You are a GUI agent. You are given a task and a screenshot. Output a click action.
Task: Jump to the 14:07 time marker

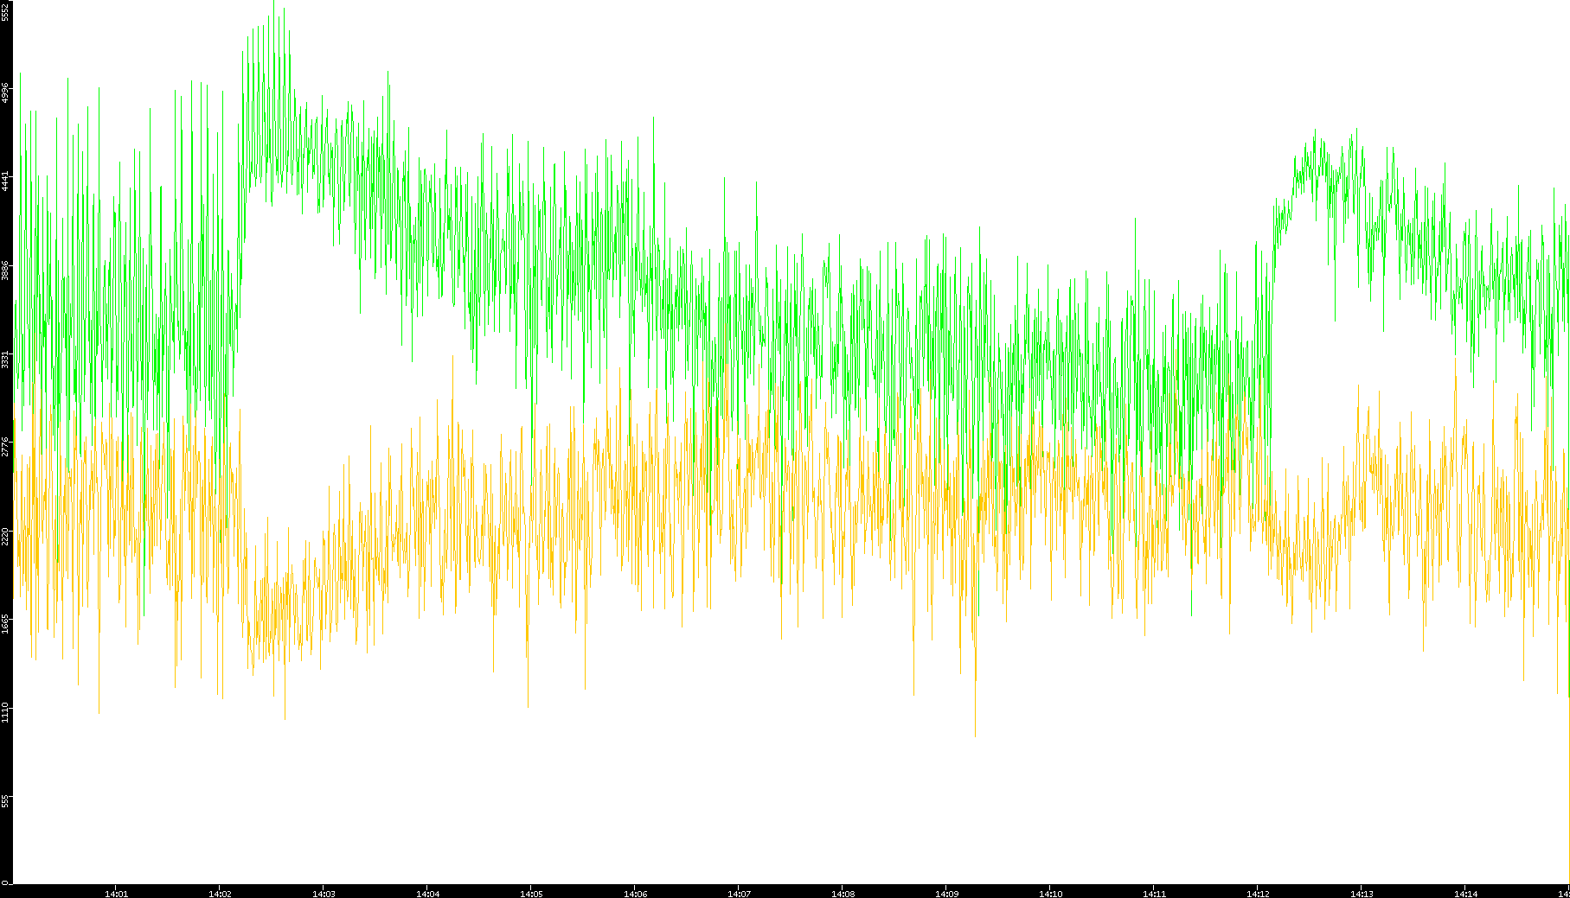(x=739, y=893)
